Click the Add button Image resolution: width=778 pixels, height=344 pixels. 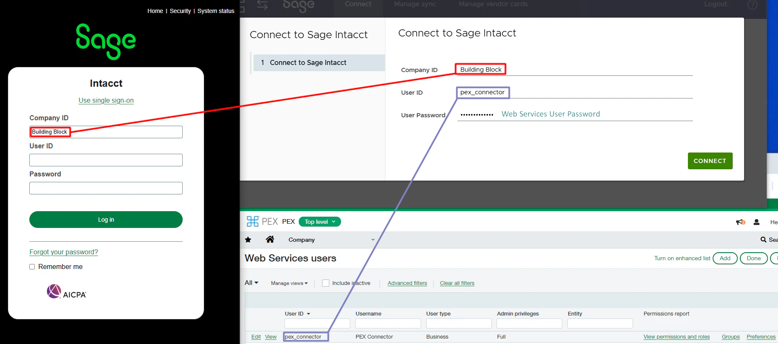pyautogui.click(x=725, y=259)
